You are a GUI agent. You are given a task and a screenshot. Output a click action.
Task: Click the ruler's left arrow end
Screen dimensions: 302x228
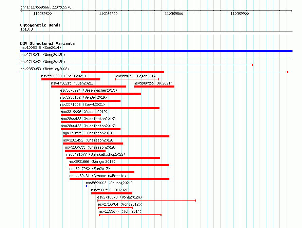pyautogui.click(x=21, y=11)
